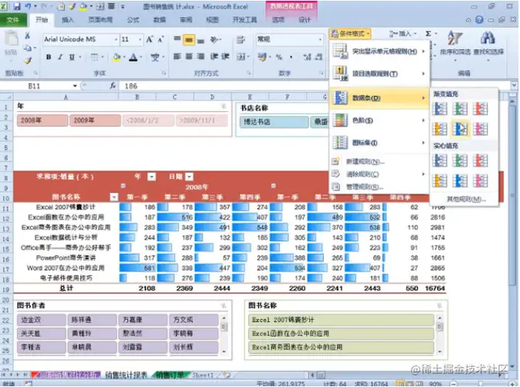Open the 年 column filter dropdown
The height and width of the screenshot is (387, 520).
[x=151, y=177]
